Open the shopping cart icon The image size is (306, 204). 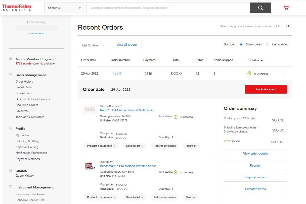(286, 8)
